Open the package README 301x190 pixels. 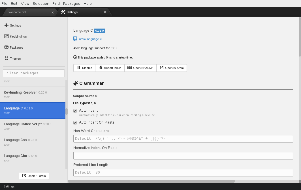[140, 68]
